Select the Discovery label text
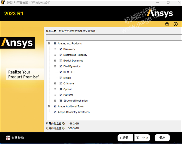This screenshot has height=144, width=182. tap(69, 49)
